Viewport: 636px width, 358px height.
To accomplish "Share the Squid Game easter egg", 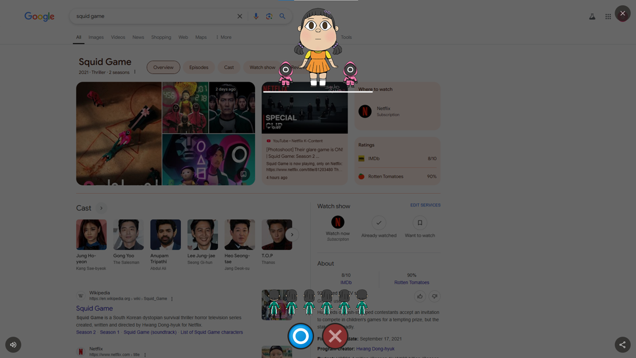I will [x=622, y=345].
